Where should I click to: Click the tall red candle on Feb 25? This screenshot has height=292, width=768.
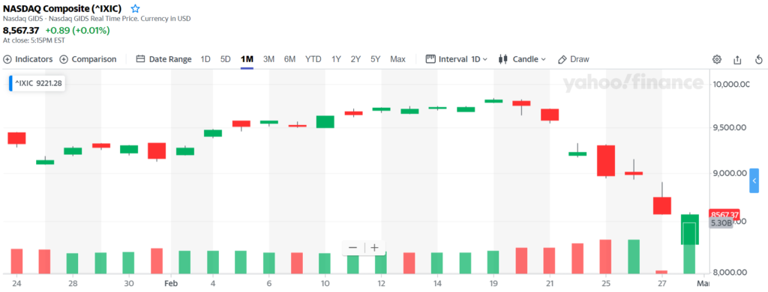(x=606, y=160)
